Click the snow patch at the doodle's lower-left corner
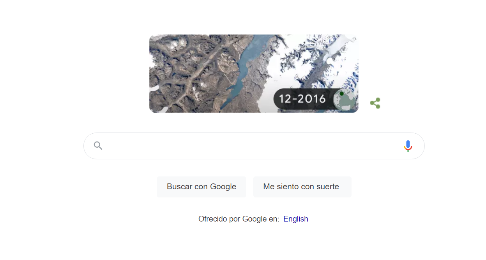The image size is (486, 260). click(x=154, y=88)
